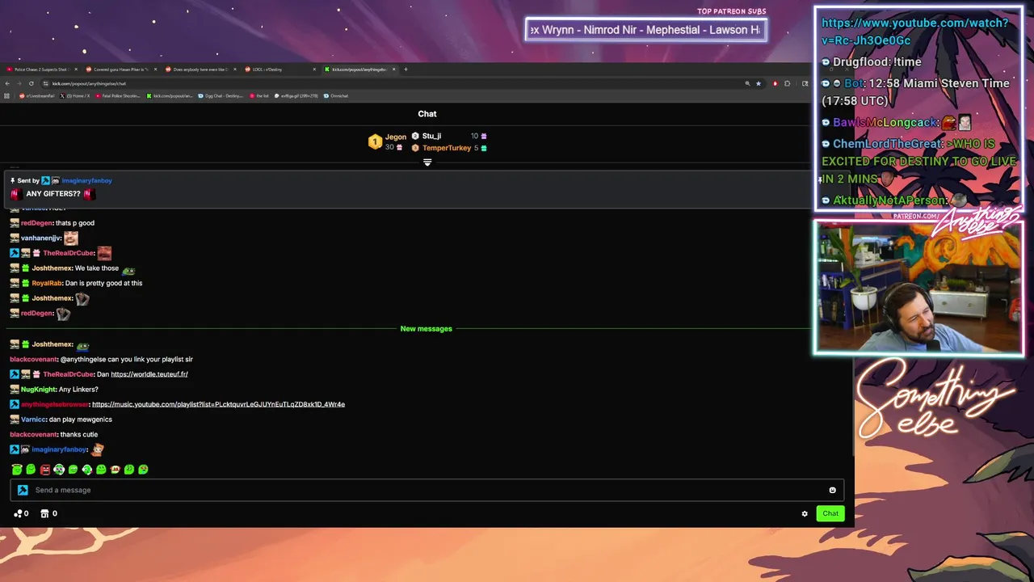Click ChemLordTheGreat in overlay chat
This screenshot has width=1034, height=582.
point(888,144)
